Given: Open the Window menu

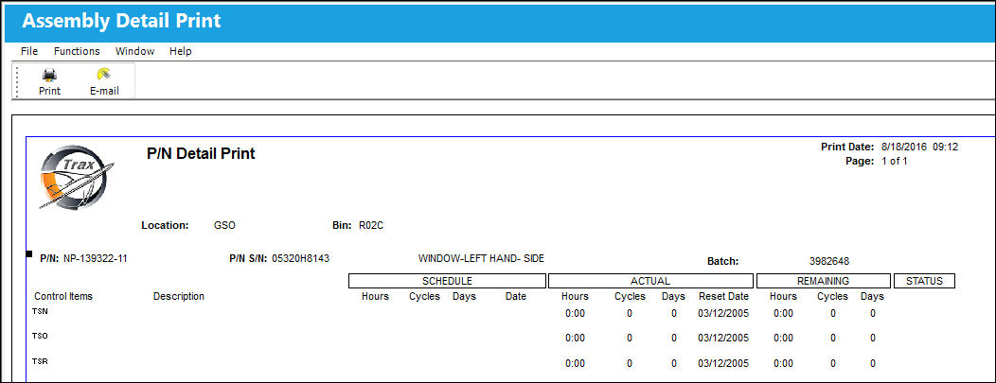Looking at the screenshot, I should [134, 51].
